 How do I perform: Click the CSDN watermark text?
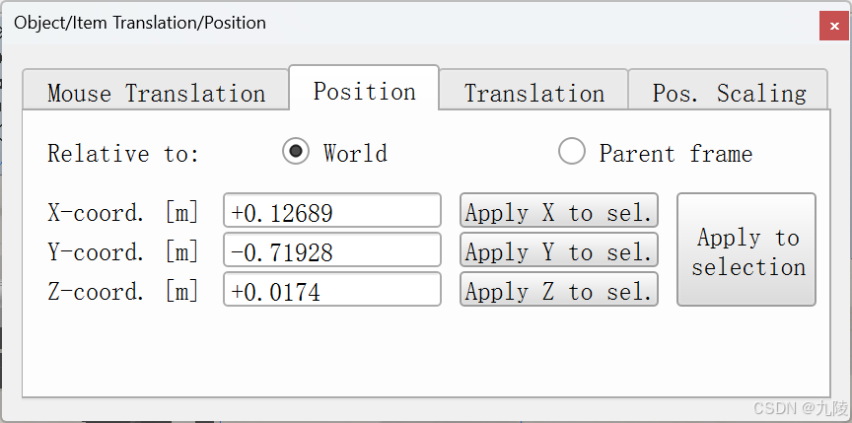(x=798, y=407)
